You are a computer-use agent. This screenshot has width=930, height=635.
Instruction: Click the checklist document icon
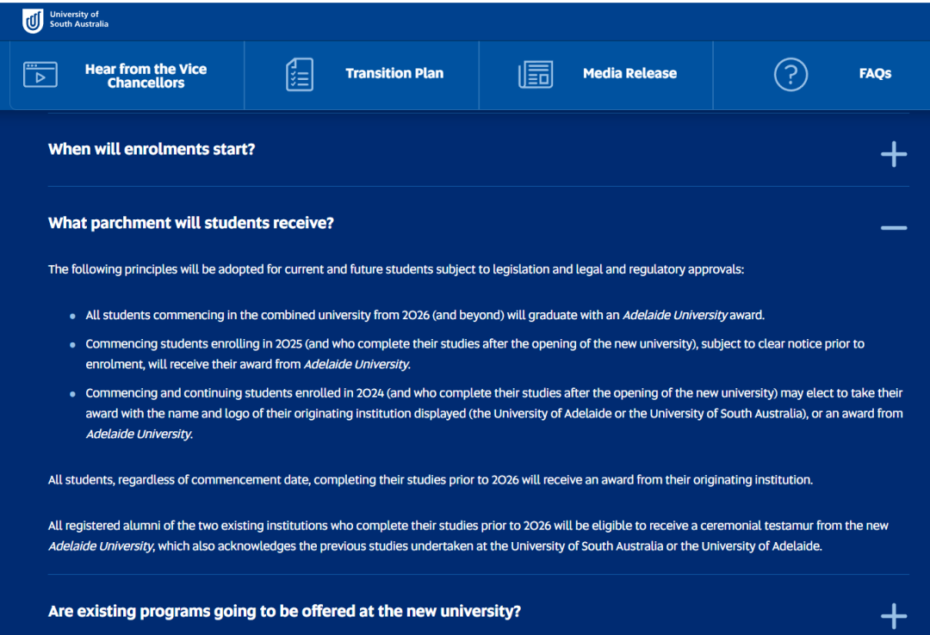pyautogui.click(x=300, y=75)
